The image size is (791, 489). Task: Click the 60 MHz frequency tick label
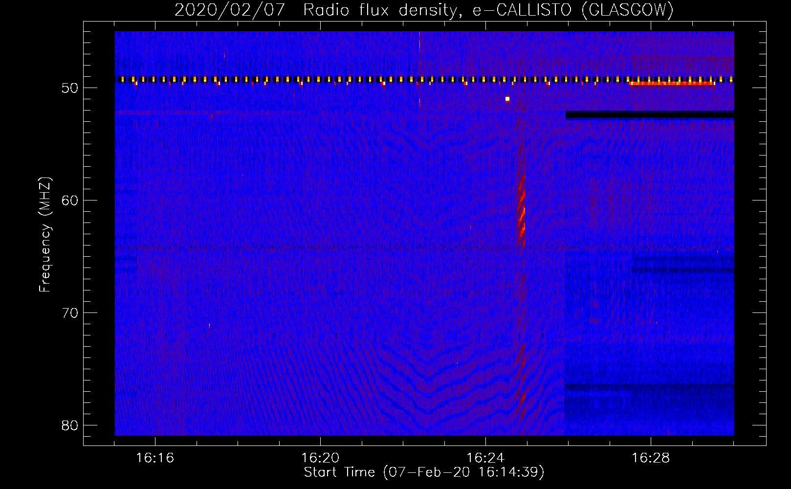pyautogui.click(x=70, y=200)
